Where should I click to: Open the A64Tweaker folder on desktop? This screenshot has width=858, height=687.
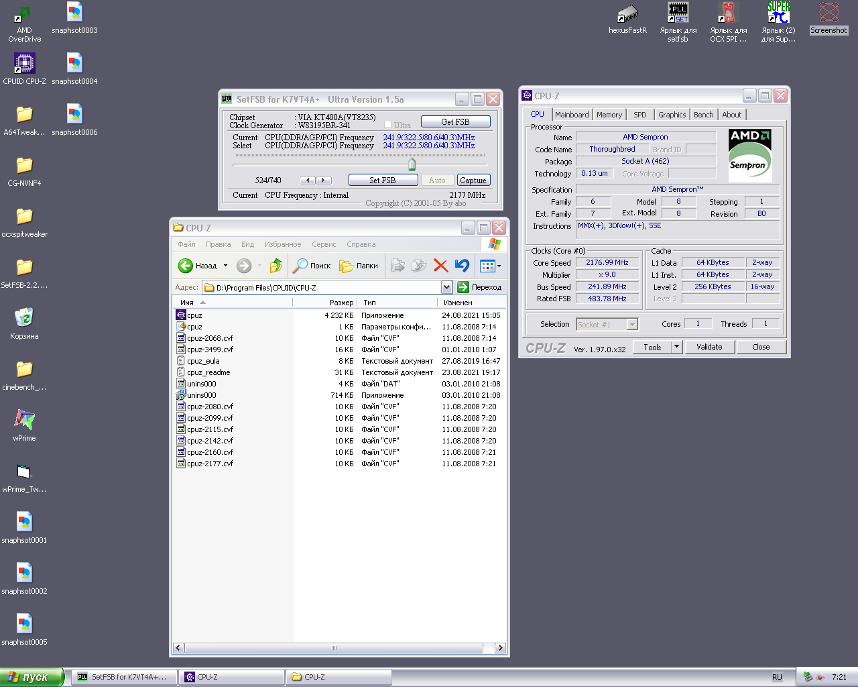(x=24, y=120)
